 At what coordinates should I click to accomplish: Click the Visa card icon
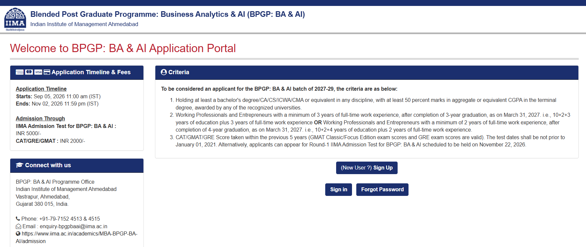click(38, 72)
